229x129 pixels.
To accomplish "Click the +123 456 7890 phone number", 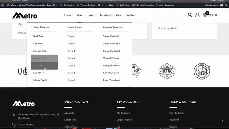I will click(x=26, y=125).
